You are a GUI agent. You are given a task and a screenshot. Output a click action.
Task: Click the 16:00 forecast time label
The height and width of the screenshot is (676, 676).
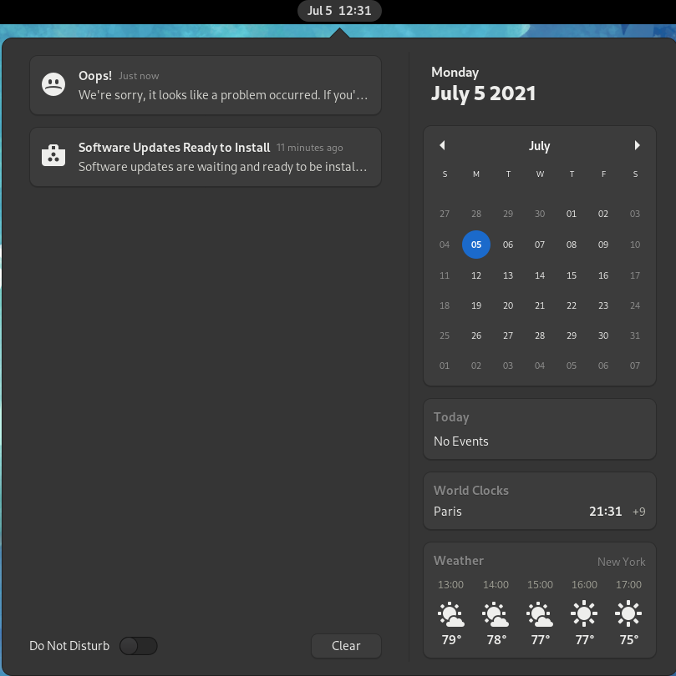tap(584, 585)
